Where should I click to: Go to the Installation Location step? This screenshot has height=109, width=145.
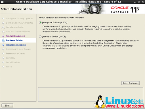(x=16, y=45)
